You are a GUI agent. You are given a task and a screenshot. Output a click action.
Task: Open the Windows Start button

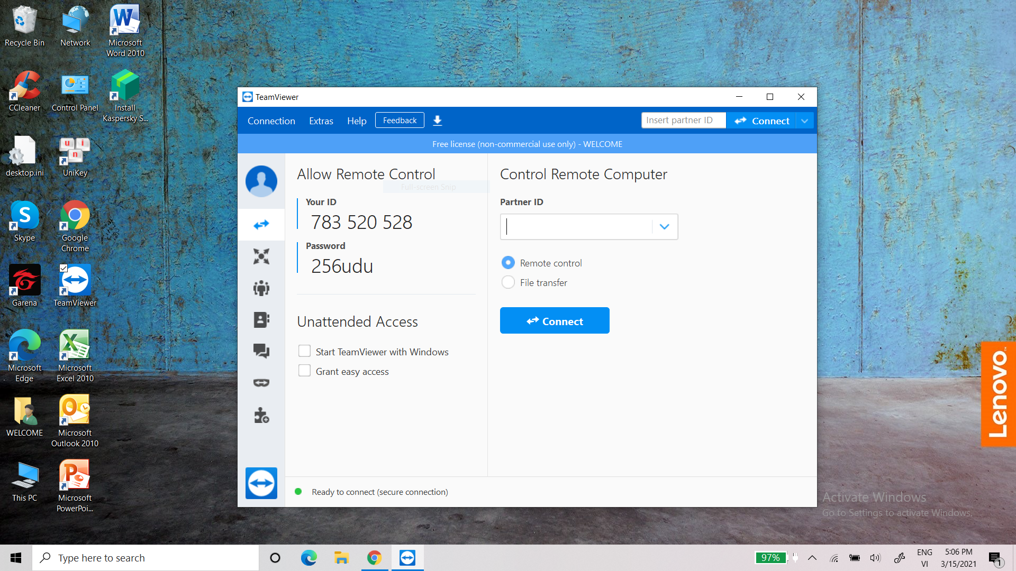[x=16, y=558]
